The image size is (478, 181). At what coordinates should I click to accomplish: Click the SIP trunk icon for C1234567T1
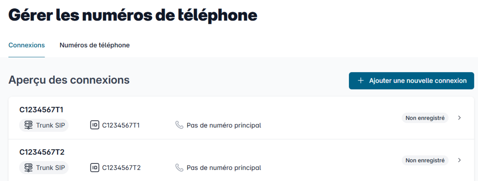(x=28, y=125)
